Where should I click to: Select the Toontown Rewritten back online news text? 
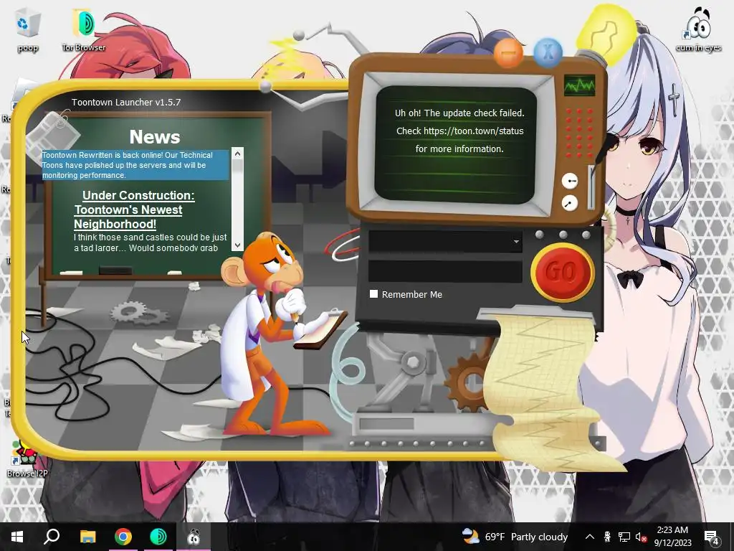(135, 165)
